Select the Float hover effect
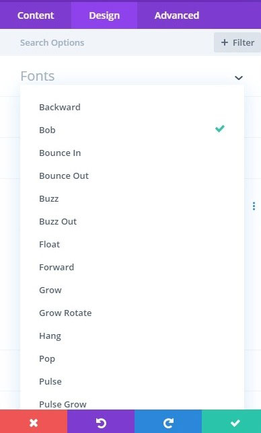Viewport: 261px width, 433px height. (x=49, y=244)
